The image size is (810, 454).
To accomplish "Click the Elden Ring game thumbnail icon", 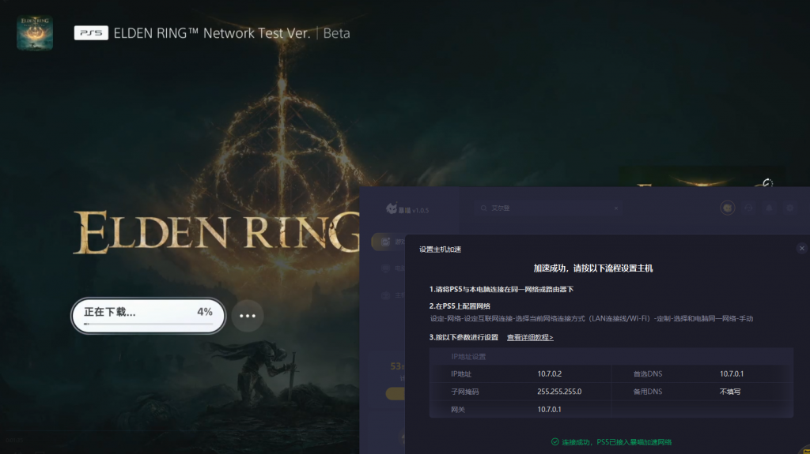I will tap(35, 32).
